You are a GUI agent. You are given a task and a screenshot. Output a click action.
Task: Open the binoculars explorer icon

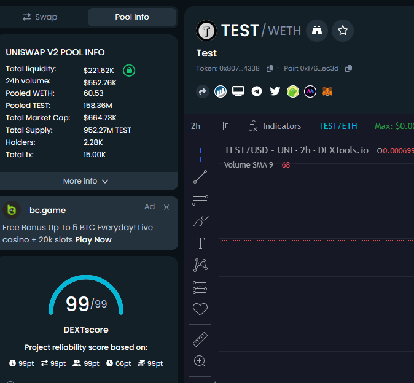point(317,31)
